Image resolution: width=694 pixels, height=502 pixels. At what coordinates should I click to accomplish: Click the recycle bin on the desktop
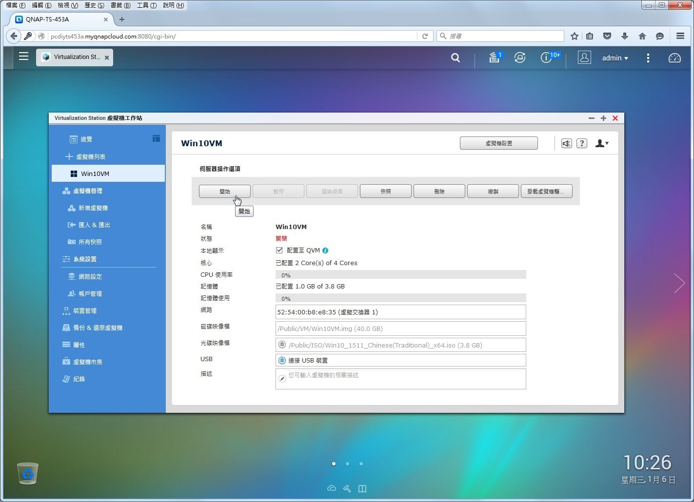tap(28, 473)
